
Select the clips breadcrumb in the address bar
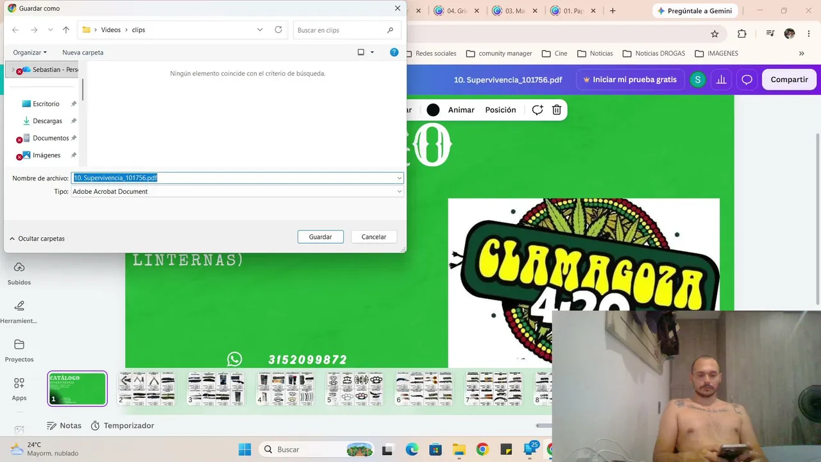[x=139, y=30]
